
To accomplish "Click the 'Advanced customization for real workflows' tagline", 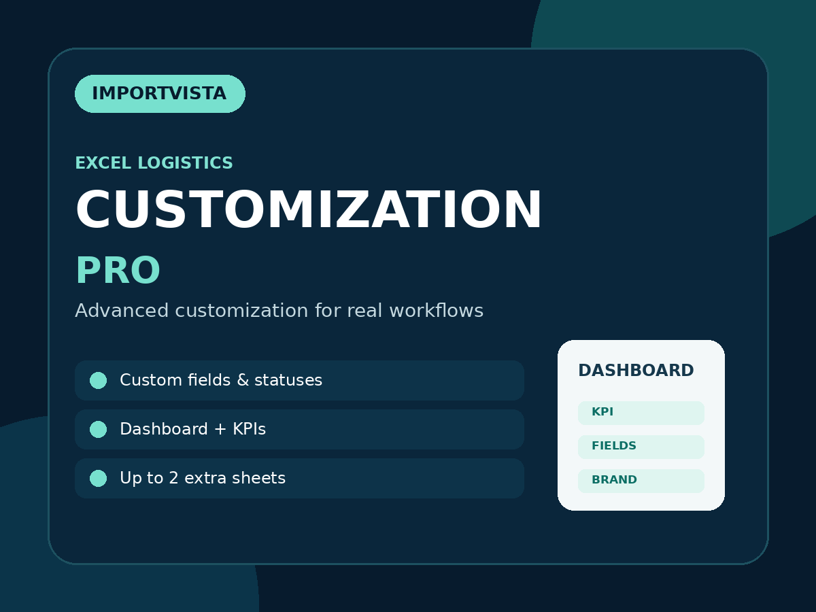I will 279,311.
